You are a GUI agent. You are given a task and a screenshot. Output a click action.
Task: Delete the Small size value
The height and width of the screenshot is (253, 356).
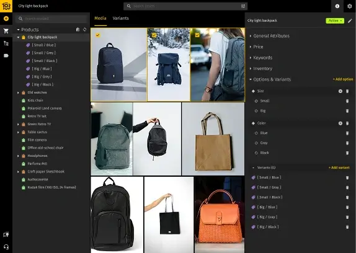coord(347,101)
